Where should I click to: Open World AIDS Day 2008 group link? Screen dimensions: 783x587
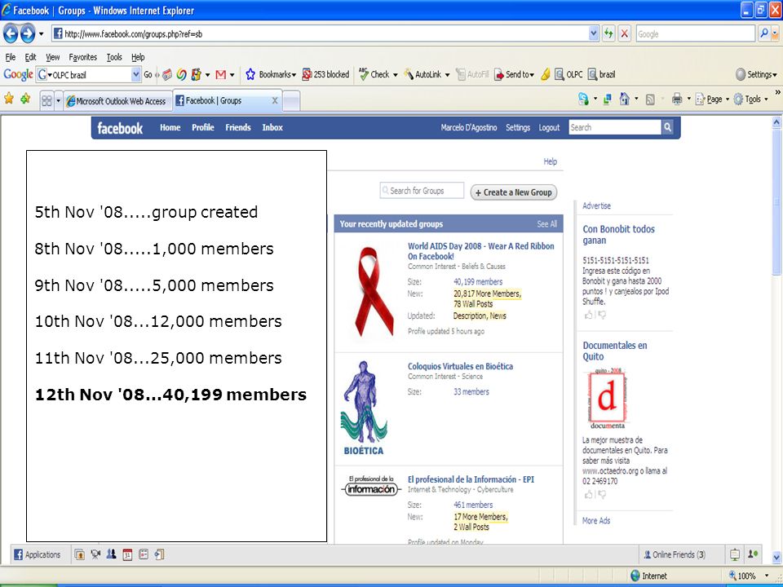[481, 251]
